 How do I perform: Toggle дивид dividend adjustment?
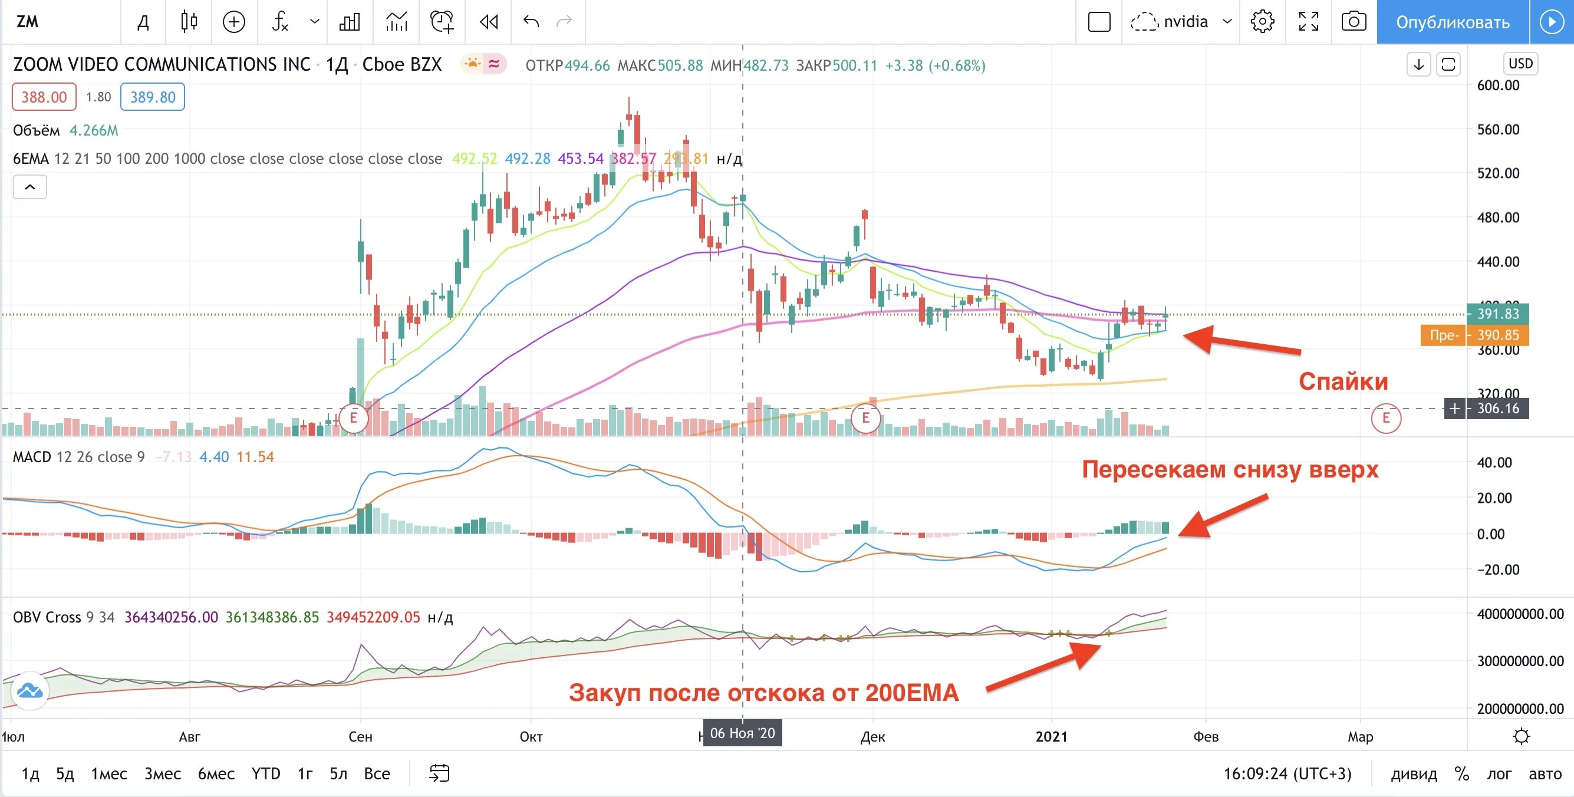tap(1414, 774)
